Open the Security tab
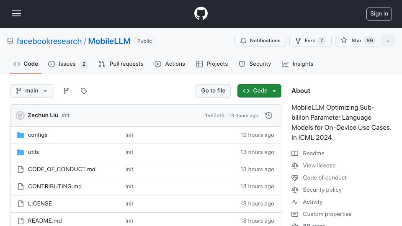The height and width of the screenshot is (226, 402). [255, 64]
